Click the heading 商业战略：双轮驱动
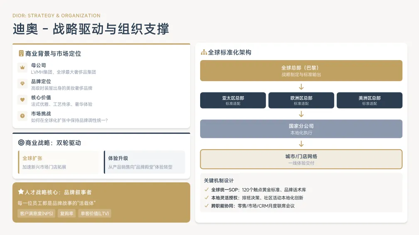 (53, 143)
